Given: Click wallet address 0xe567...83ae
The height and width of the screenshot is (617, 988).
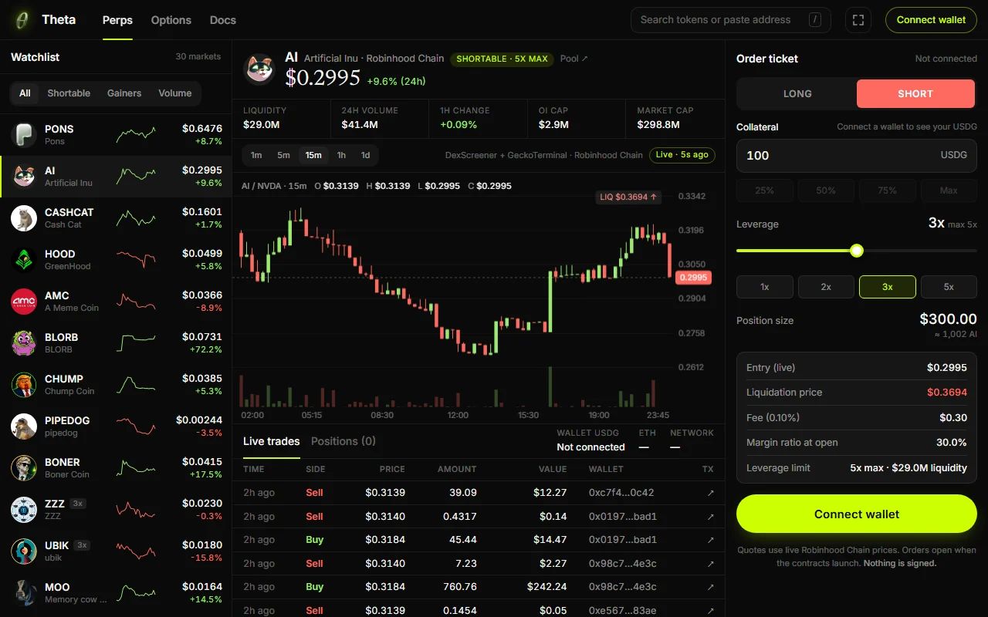Looking at the screenshot, I should click(623, 611).
